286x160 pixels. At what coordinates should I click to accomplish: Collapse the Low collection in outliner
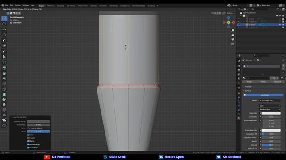click(241, 16)
